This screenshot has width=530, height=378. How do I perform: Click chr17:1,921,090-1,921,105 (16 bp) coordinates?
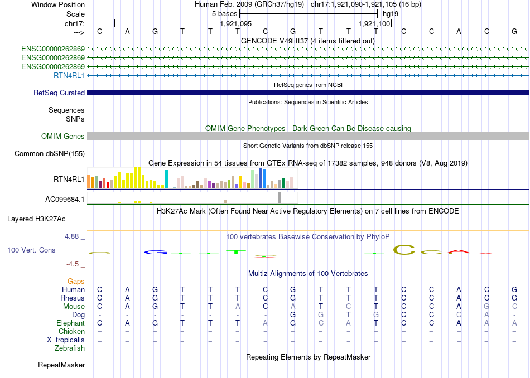point(366,4)
